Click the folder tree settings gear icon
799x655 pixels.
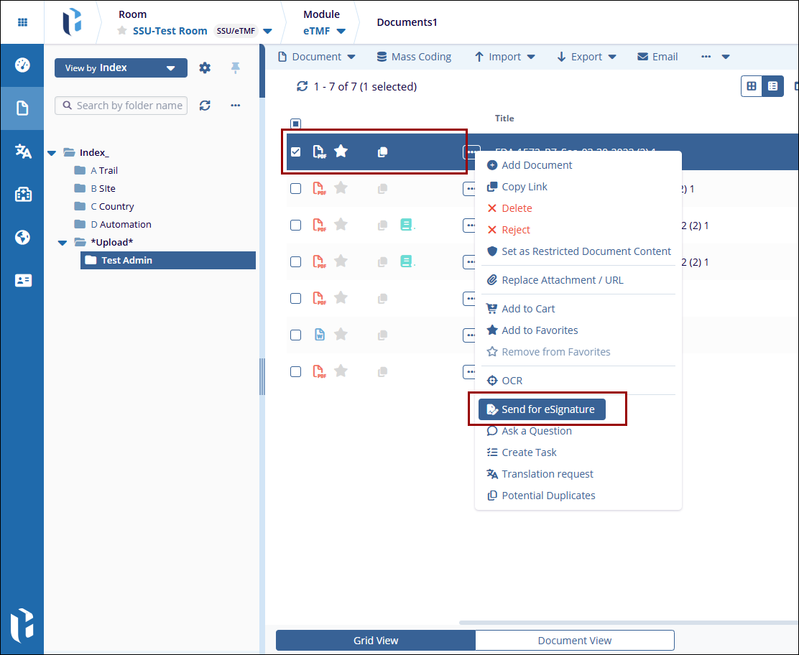[x=205, y=68]
